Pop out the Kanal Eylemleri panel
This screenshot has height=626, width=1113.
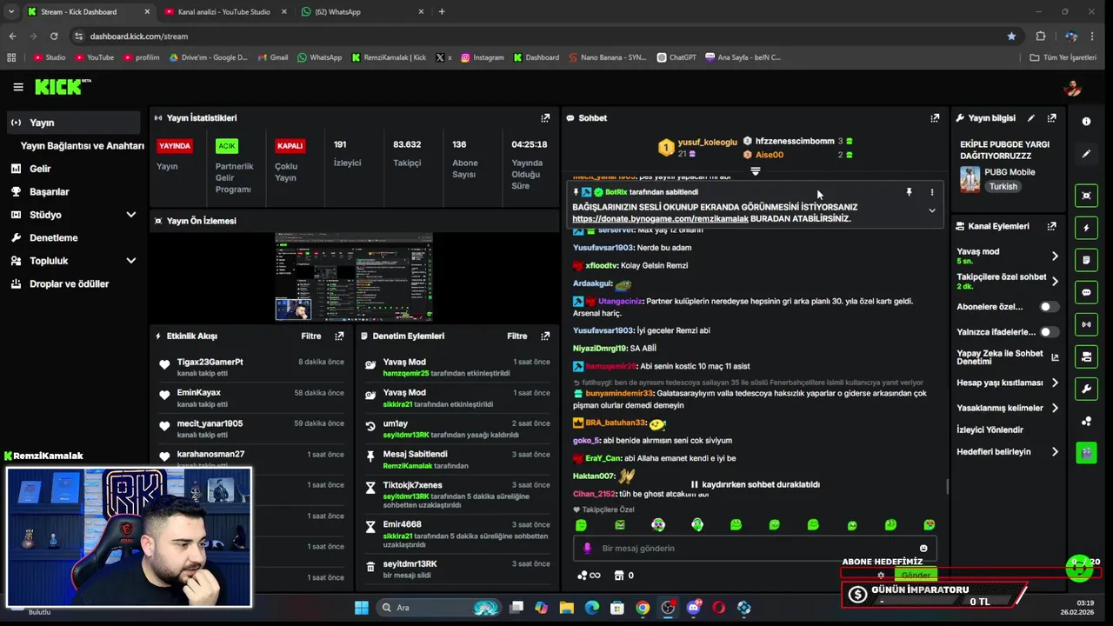1051,226
